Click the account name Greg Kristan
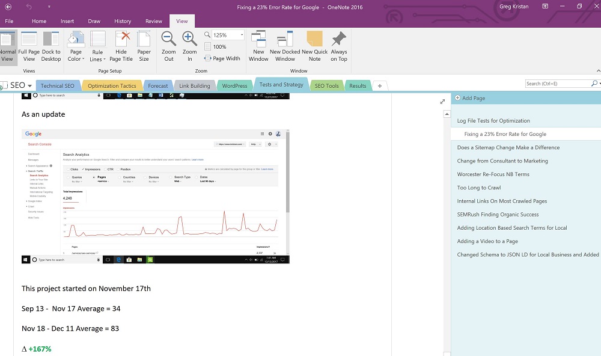The image size is (601, 356). [514, 7]
